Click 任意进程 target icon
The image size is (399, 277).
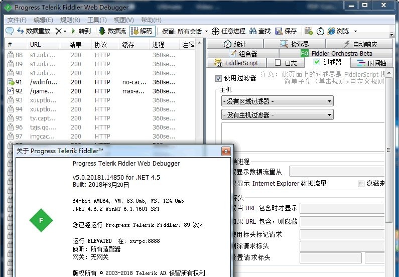click(215, 31)
